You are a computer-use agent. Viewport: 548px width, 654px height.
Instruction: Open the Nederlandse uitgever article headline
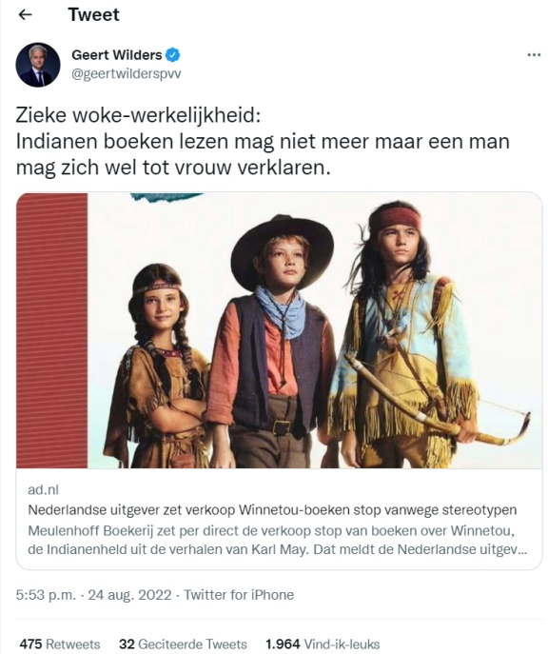[x=272, y=509]
